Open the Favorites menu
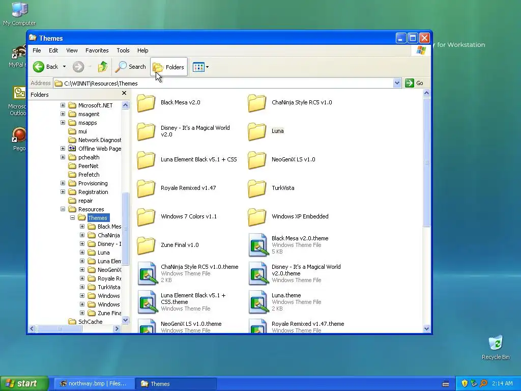Screen dimensions: 521x391 [97, 50]
